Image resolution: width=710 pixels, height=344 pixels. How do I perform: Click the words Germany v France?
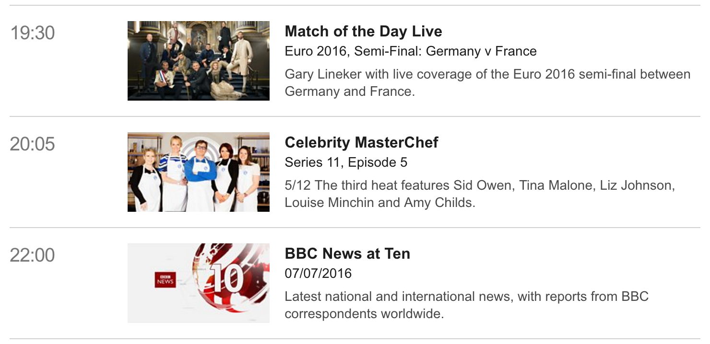(x=481, y=51)
